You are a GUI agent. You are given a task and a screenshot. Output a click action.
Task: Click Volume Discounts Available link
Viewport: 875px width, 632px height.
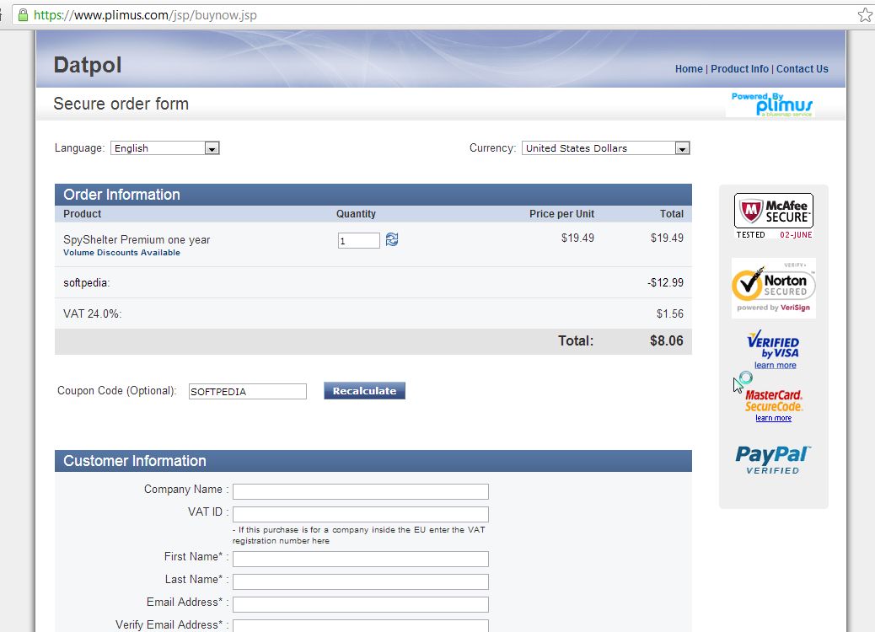pyautogui.click(x=121, y=252)
